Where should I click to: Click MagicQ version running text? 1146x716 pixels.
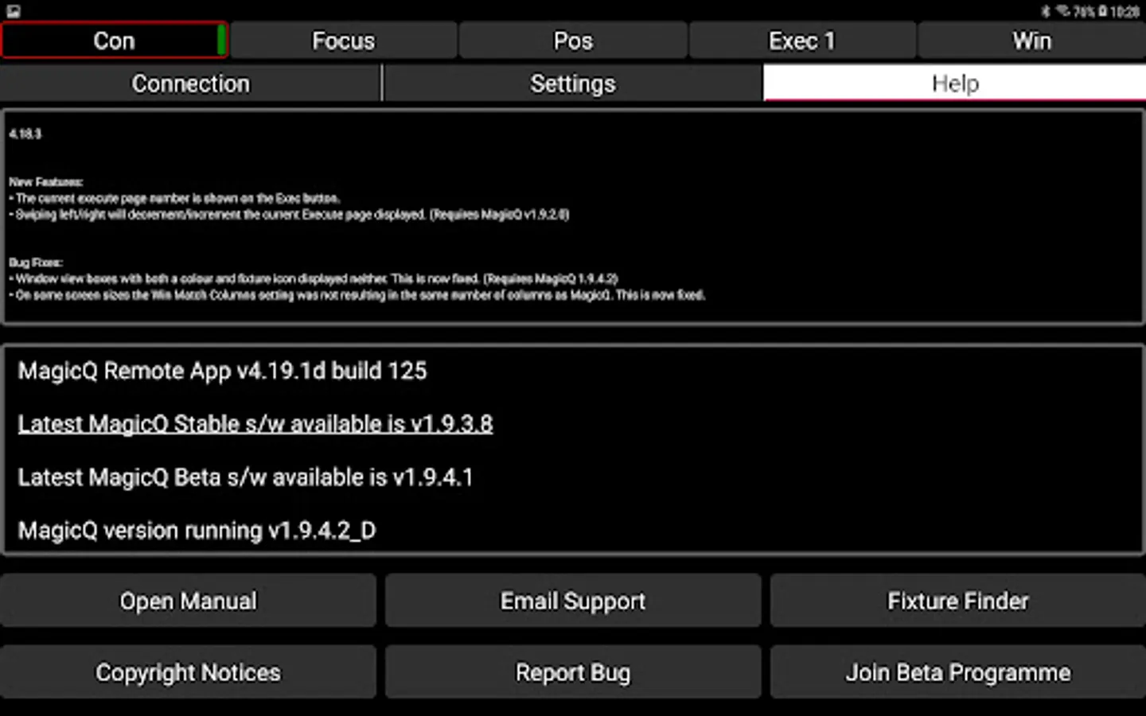197,531
